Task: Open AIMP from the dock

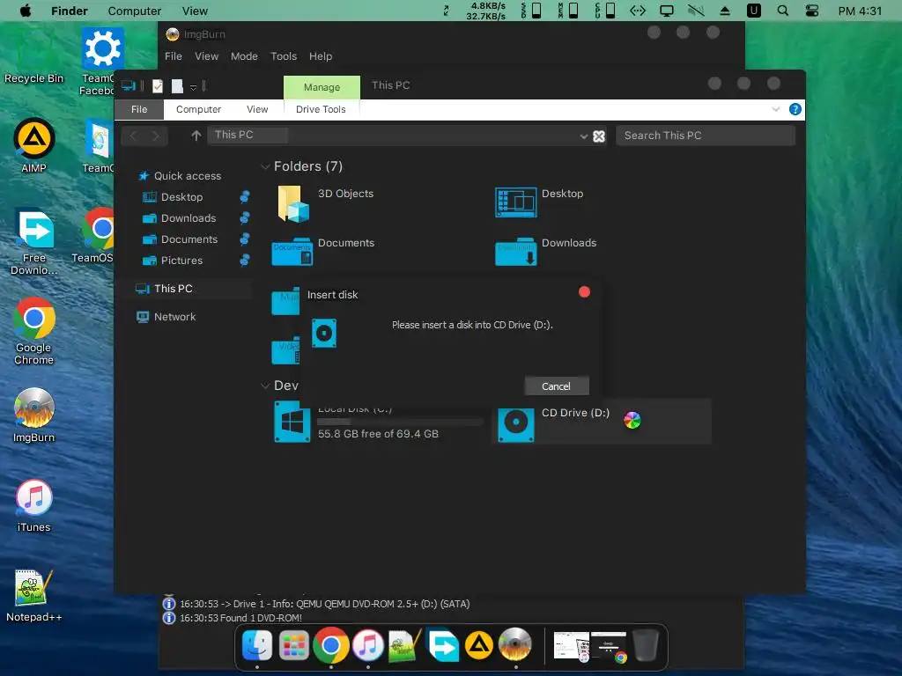Action: (478, 645)
